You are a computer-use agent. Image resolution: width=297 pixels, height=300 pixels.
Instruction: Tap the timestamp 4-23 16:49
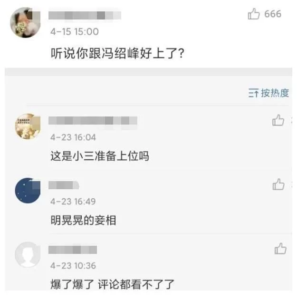73,202
